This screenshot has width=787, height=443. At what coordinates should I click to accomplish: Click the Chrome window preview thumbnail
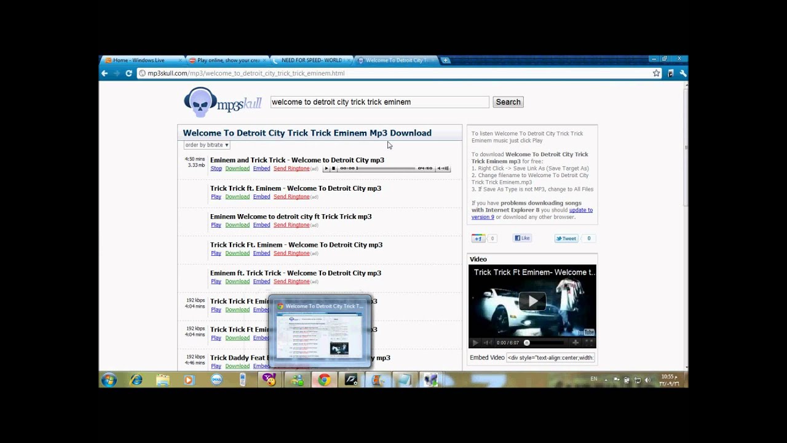point(320,332)
